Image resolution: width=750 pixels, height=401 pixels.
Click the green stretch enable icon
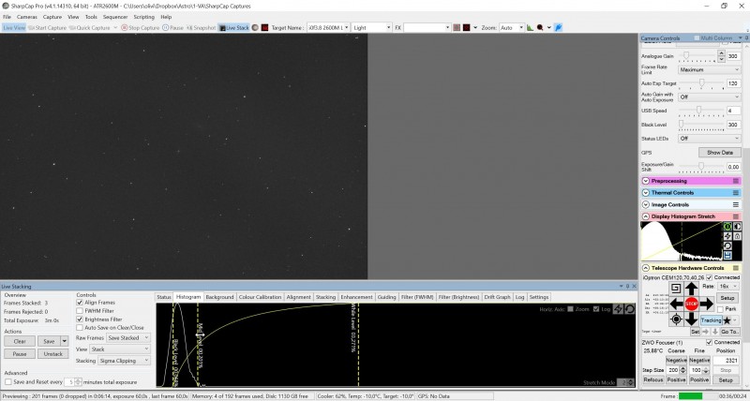pos(727,227)
